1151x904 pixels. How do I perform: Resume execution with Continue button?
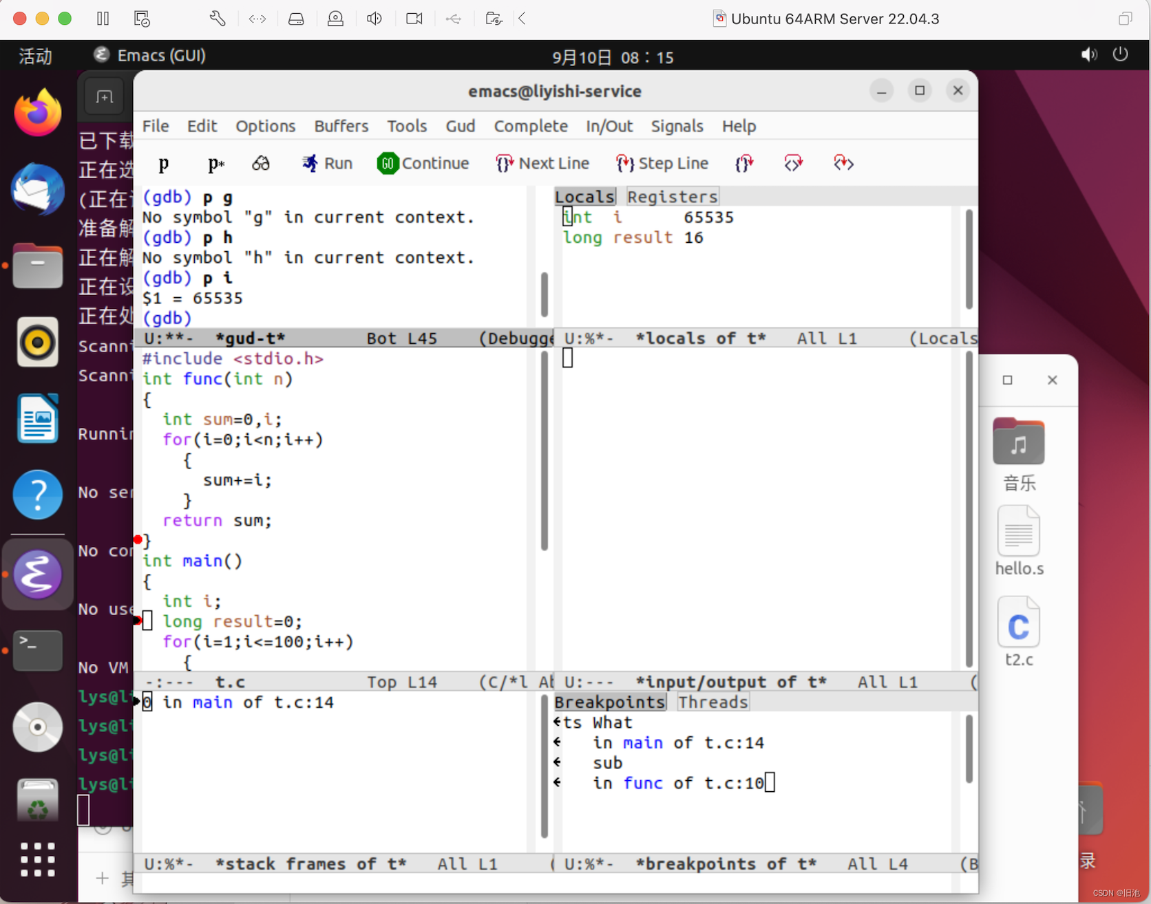423,164
